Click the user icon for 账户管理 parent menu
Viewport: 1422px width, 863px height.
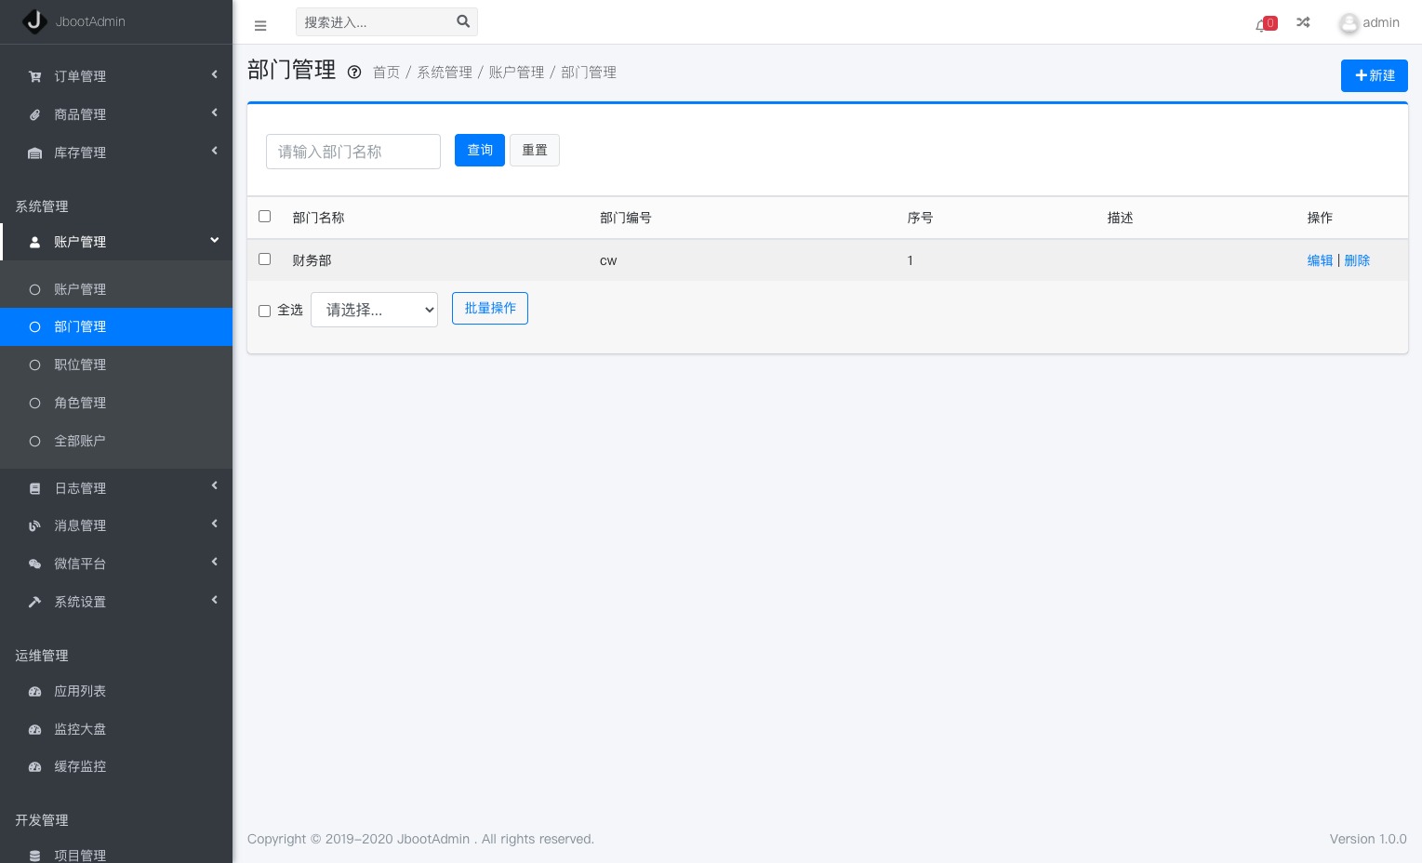[x=34, y=242]
